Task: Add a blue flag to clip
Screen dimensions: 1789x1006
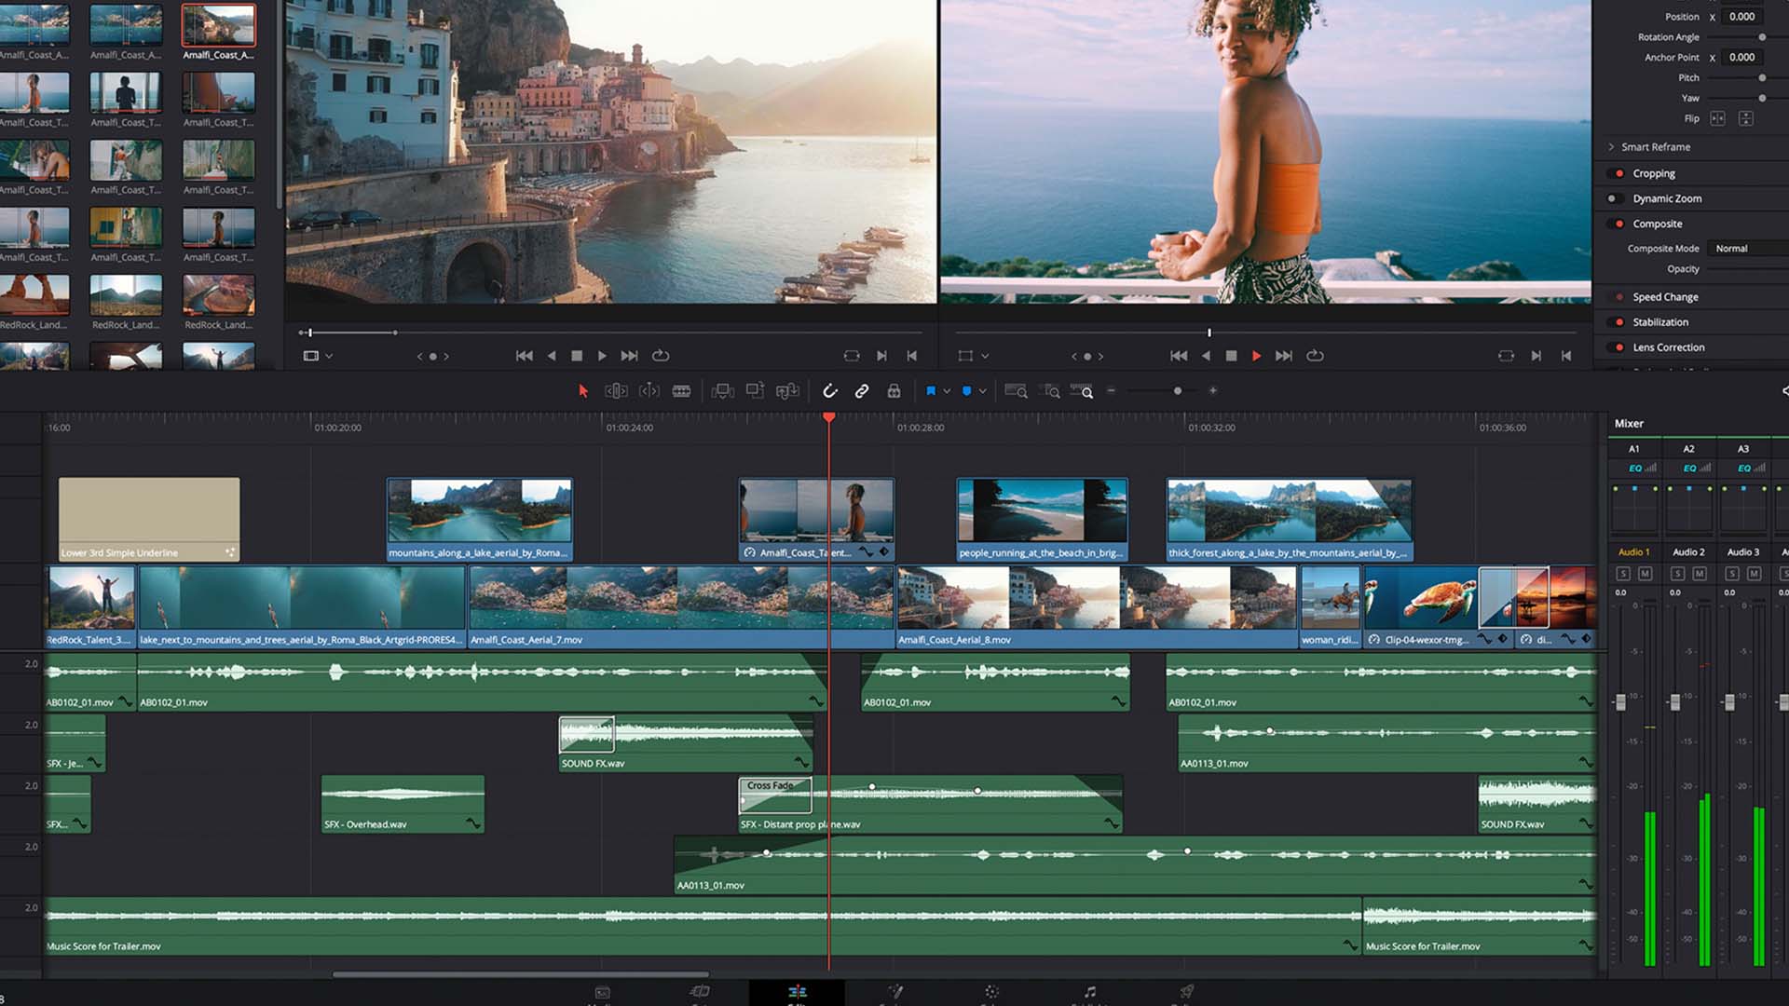Action: [930, 391]
